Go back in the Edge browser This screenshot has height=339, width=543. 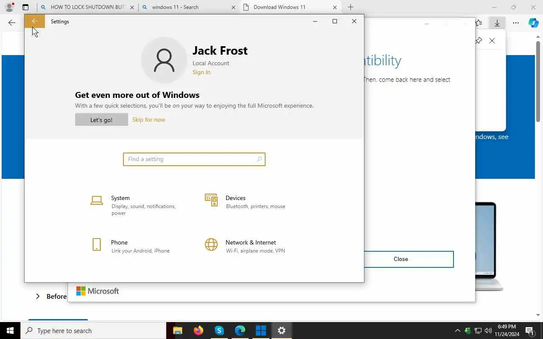12,23
